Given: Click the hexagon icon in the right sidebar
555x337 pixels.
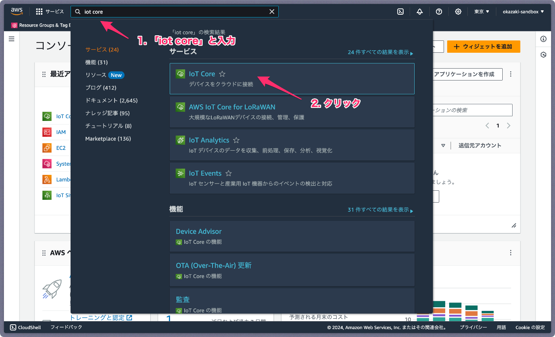Looking at the screenshot, I should tap(544, 55).
